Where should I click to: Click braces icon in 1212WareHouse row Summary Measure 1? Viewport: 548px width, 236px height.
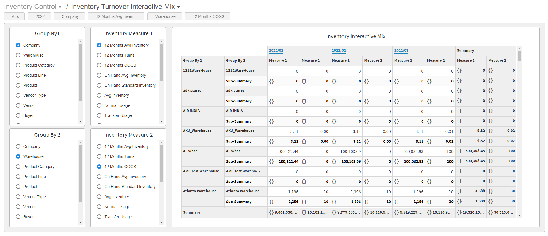(459, 71)
